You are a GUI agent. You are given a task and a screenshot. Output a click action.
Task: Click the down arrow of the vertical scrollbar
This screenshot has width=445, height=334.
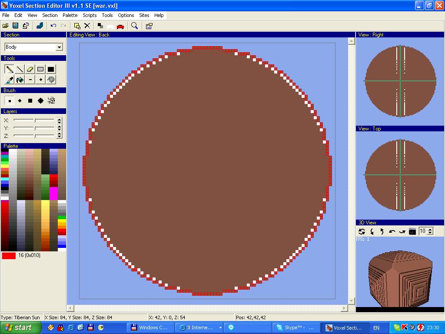(351, 301)
